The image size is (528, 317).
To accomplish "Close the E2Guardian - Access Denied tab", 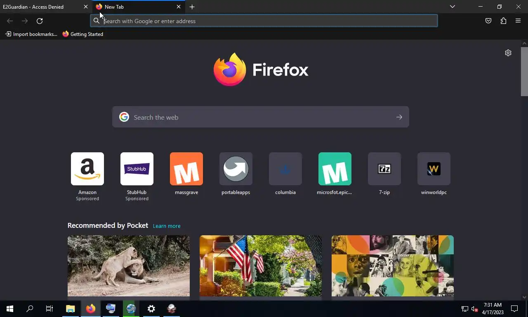I will pyautogui.click(x=86, y=7).
